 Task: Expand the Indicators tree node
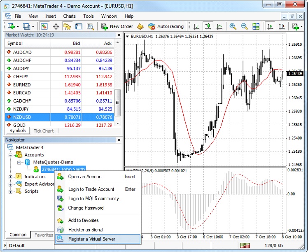coord(10,177)
